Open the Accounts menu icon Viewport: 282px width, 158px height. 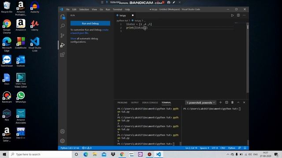pyautogui.click(x=63, y=131)
